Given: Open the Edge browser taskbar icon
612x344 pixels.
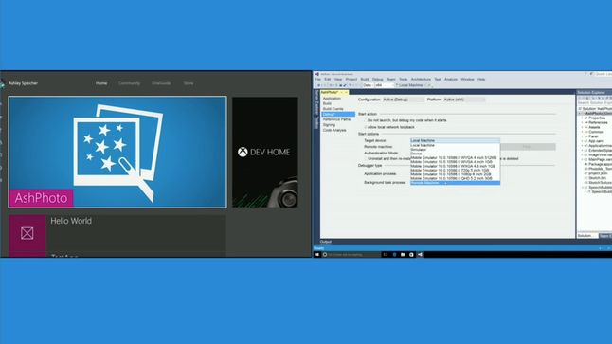Looking at the screenshot, I should (394, 255).
